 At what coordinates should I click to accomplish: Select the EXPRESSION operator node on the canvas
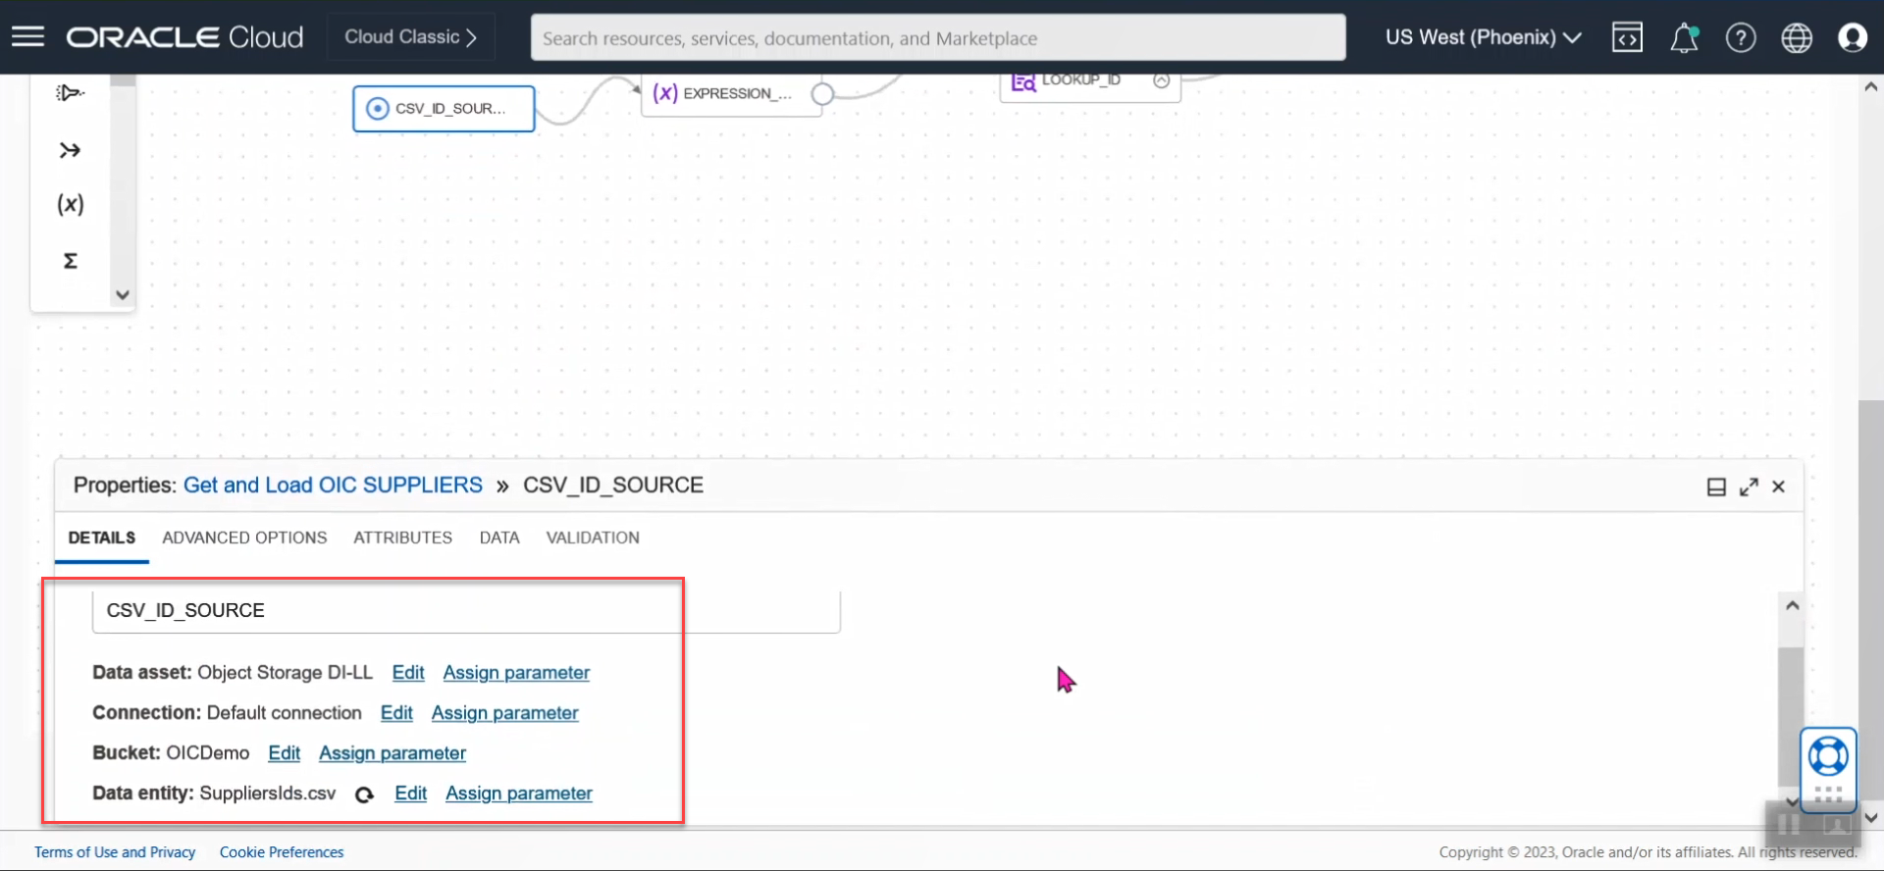click(x=731, y=94)
